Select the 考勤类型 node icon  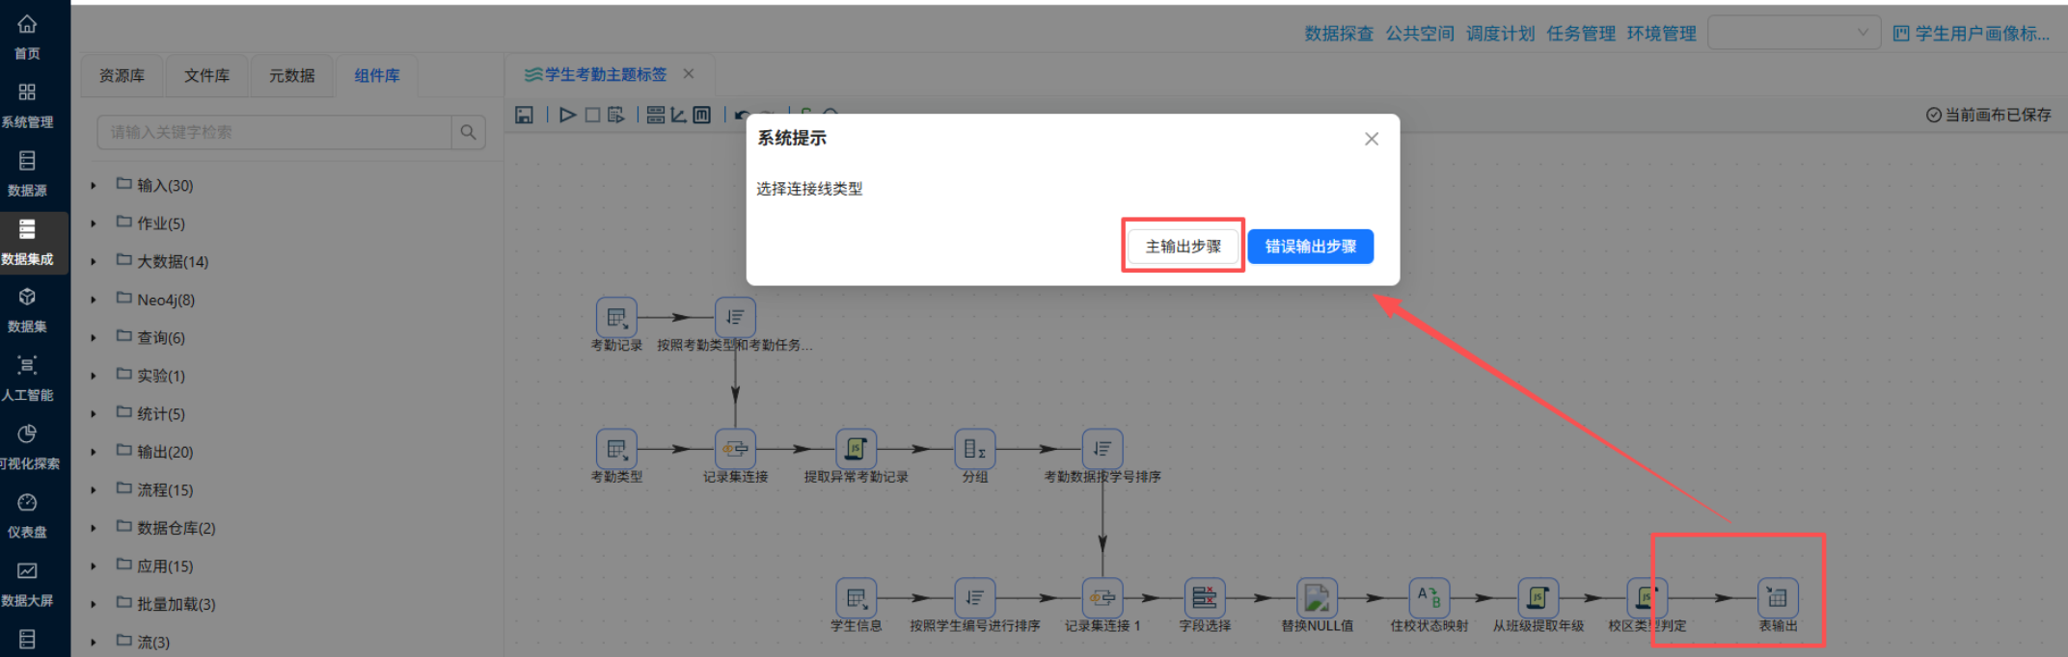click(x=616, y=449)
